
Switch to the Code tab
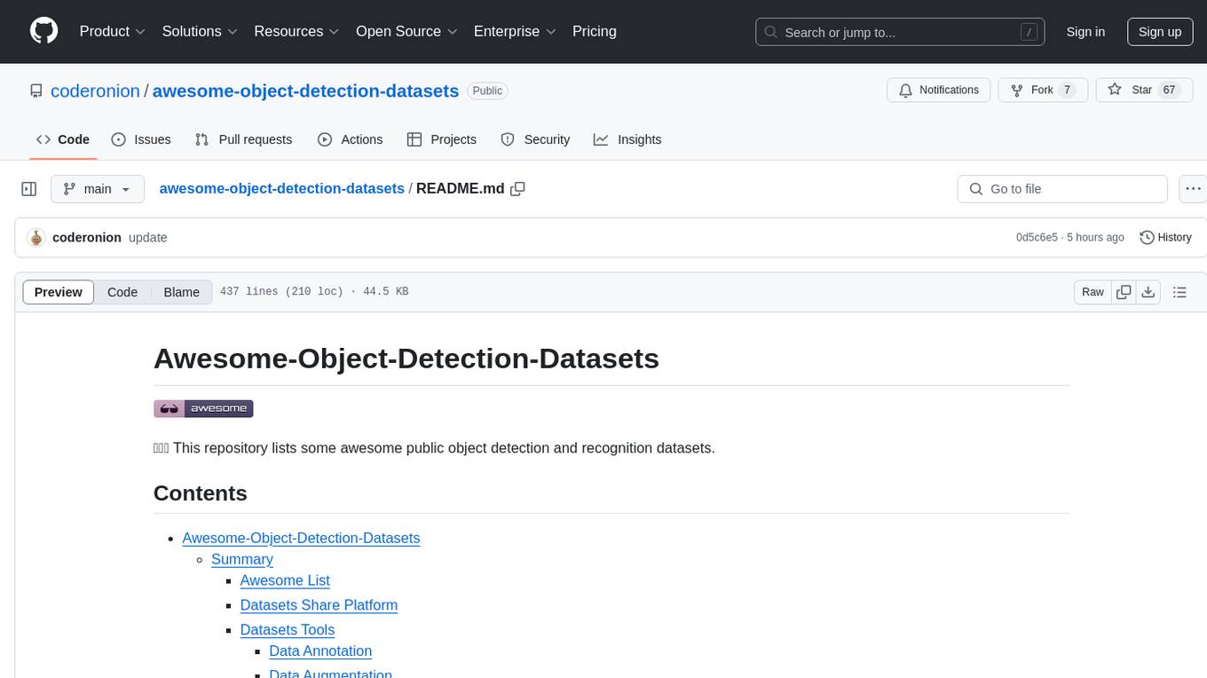coord(63,139)
